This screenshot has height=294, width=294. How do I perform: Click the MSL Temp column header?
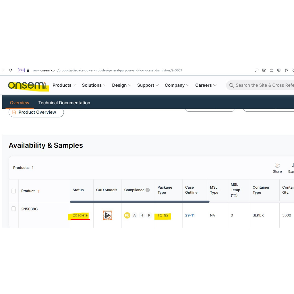point(235,190)
